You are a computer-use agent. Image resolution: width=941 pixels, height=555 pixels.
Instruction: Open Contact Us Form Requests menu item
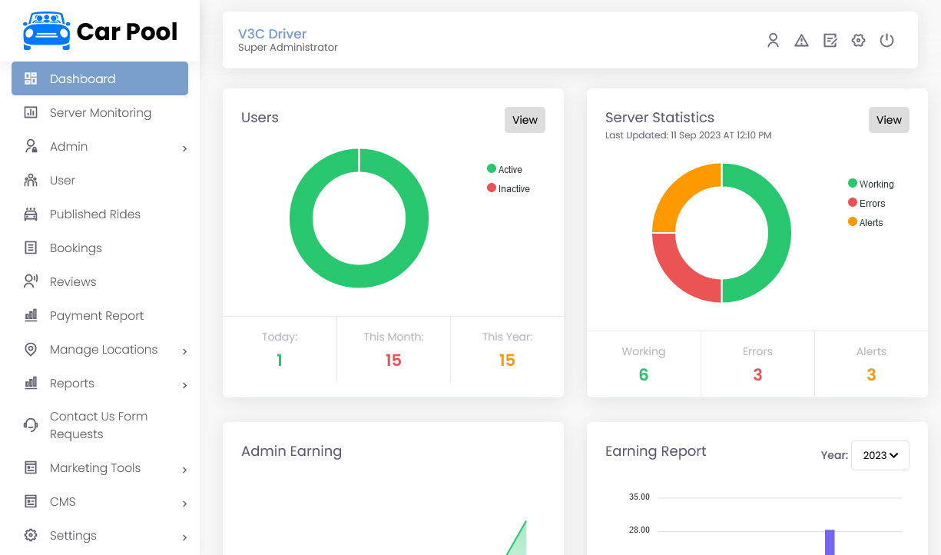100,425
